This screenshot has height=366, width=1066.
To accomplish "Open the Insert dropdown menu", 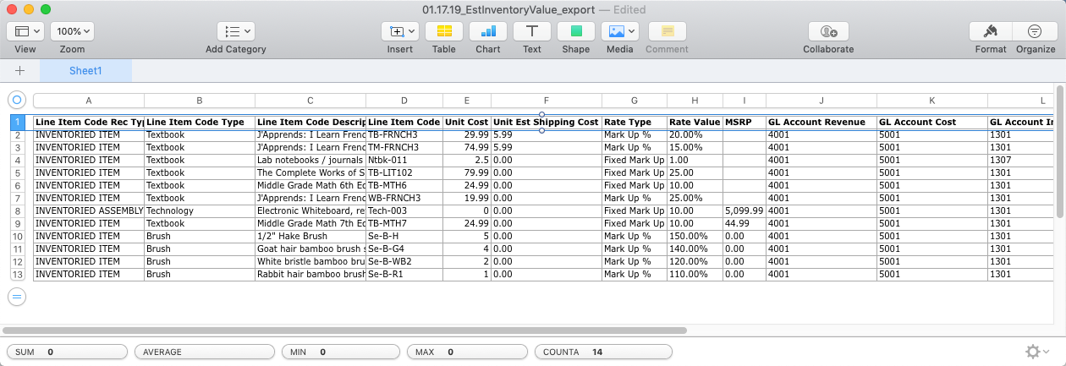I will (x=400, y=31).
